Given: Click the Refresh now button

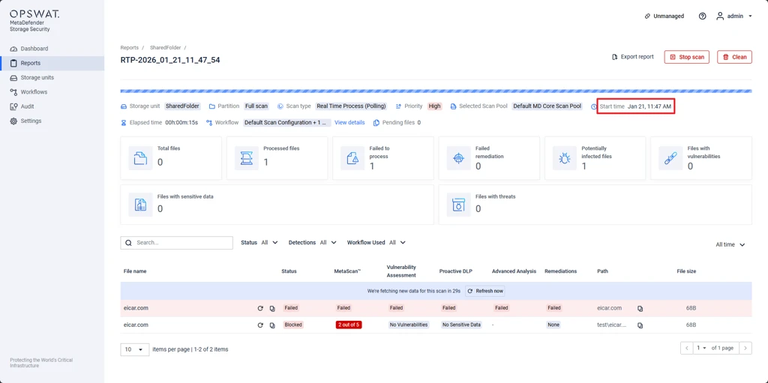Looking at the screenshot, I should coord(485,291).
